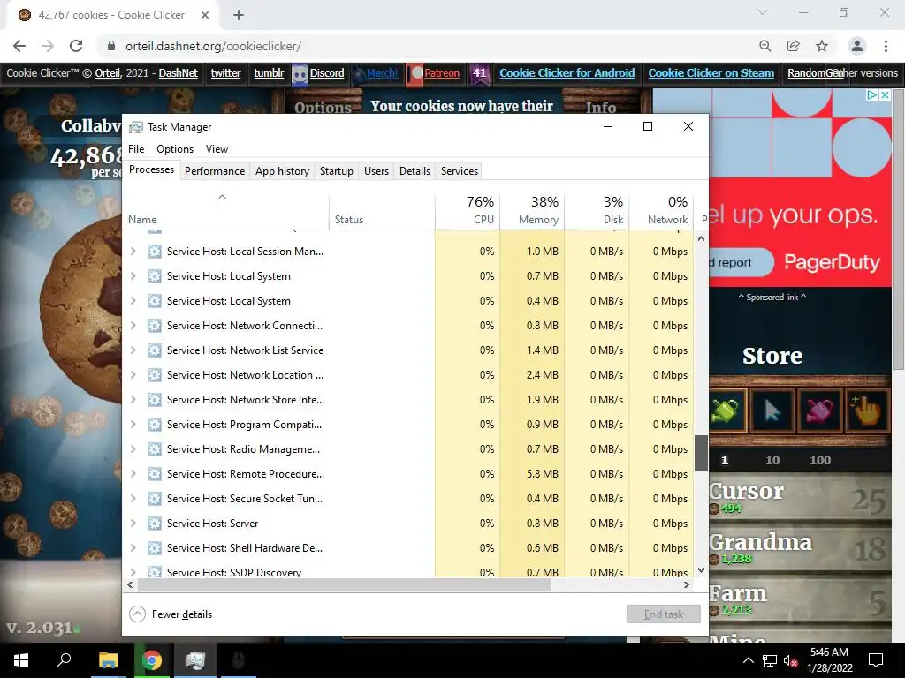Image resolution: width=905 pixels, height=678 pixels.
Task: Click Task Manager icon in the taskbar
Action: 195,660
